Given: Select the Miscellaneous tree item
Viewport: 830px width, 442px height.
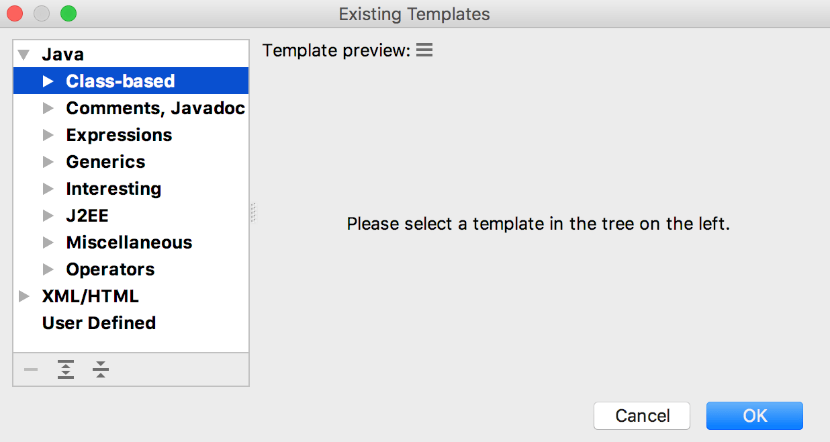Looking at the screenshot, I should 129,242.
